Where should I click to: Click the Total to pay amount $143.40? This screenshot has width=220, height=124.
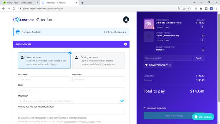click(x=197, y=91)
